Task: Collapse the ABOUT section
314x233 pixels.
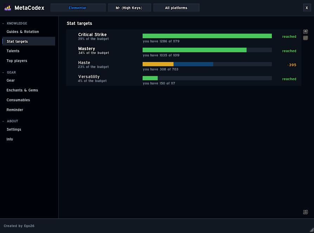Action: click(x=11, y=121)
